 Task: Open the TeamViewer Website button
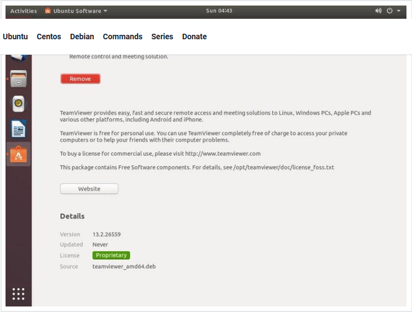tap(89, 189)
